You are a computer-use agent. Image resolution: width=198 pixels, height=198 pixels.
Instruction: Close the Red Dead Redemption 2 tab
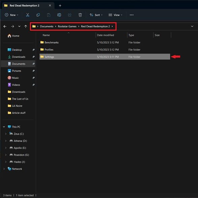[50, 5]
